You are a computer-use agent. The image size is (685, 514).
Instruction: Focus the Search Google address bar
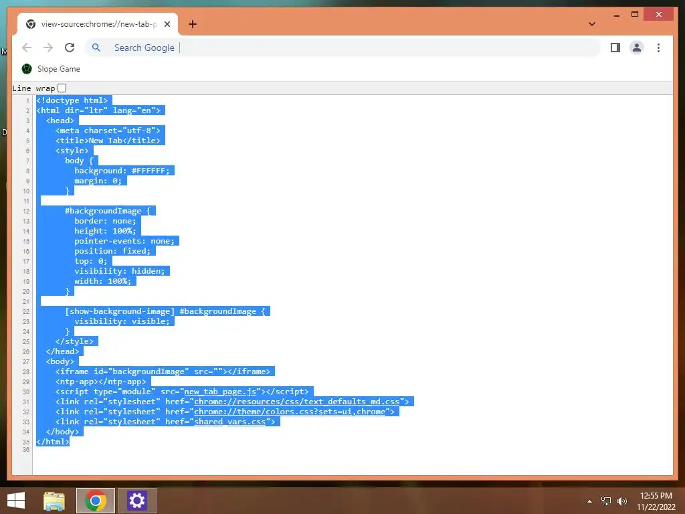click(343, 48)
